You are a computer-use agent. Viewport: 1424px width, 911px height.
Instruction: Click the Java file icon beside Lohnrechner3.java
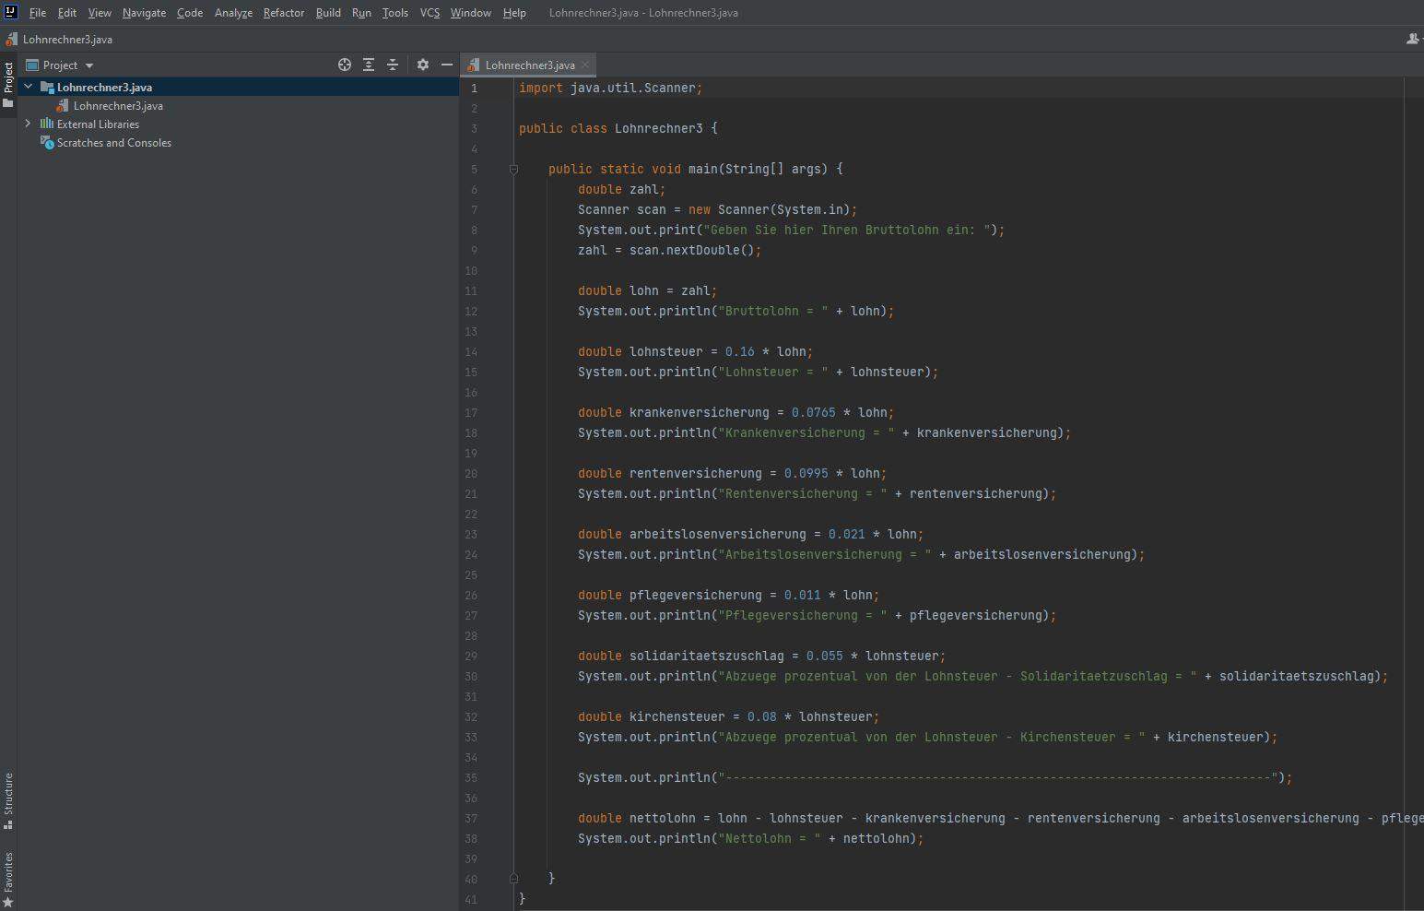(61, 105)
